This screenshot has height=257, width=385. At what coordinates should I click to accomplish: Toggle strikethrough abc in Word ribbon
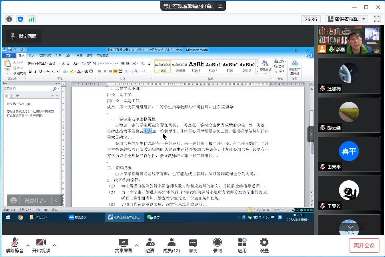(48, 72)
